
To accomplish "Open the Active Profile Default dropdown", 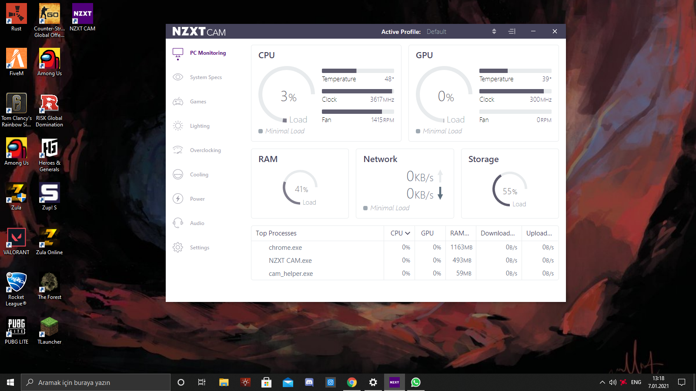I will [x=461, y=32].
